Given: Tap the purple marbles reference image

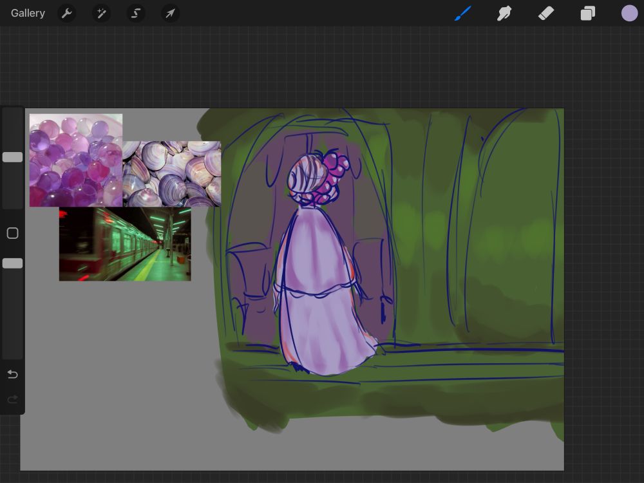Looking at the screenshot, I should click(x=75, y=160).
